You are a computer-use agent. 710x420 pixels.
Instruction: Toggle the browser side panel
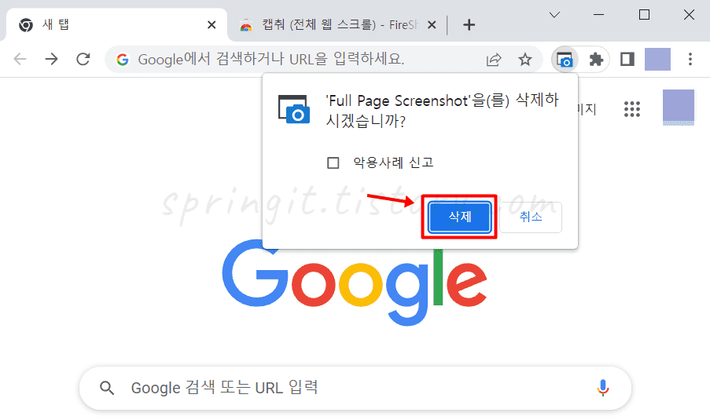point(627,59)
